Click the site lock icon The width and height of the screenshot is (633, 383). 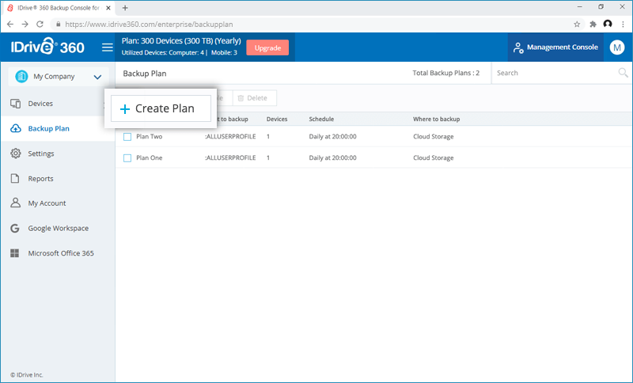pos(58,25)
